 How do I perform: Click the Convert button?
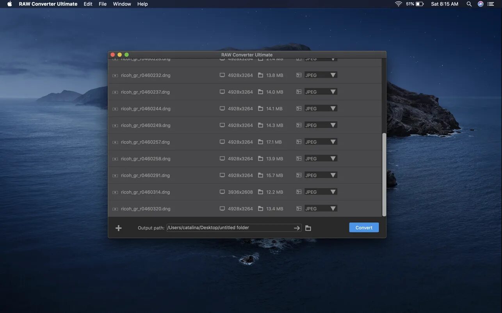tap(364, 228)
